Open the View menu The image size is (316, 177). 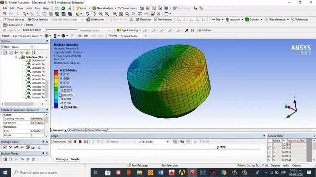[20, 8]
